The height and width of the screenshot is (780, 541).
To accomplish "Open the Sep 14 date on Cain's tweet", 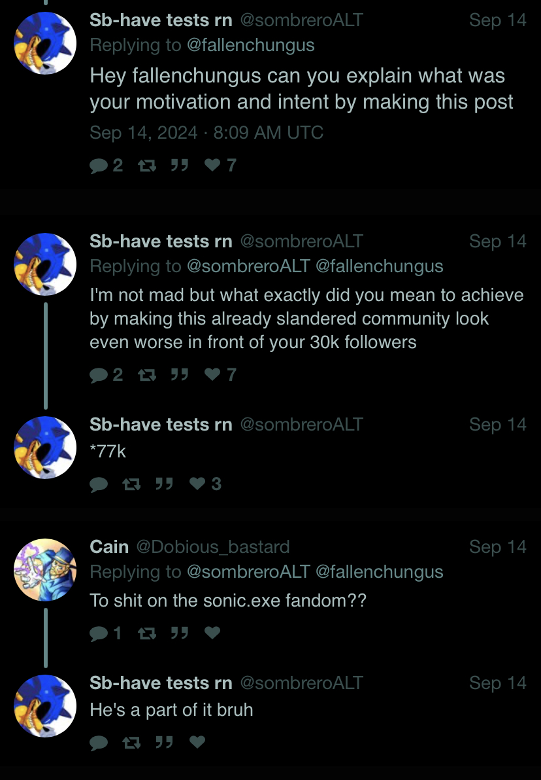I will point(498,546).
